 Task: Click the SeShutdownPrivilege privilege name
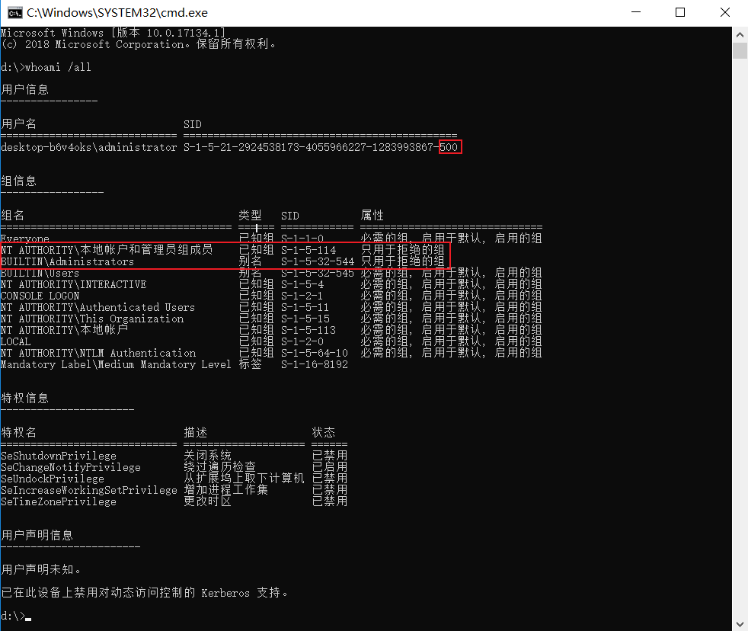59,456
